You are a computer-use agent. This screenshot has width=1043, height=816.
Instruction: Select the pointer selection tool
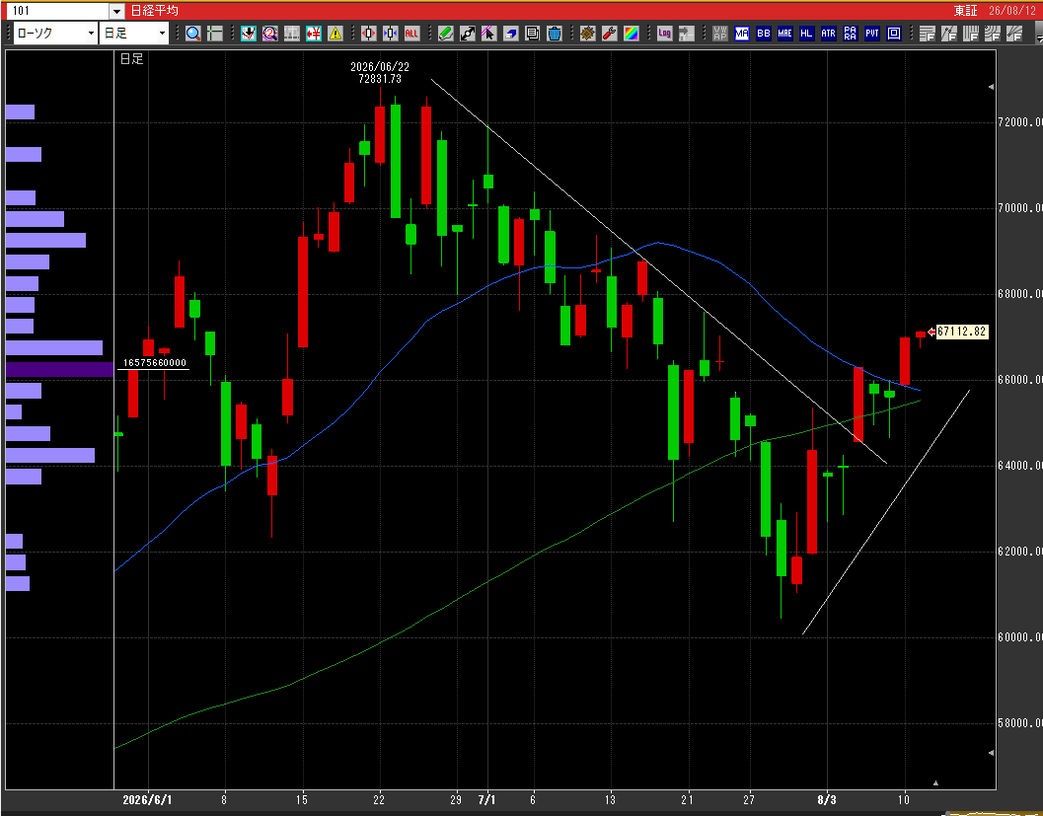pyautogui.click(x=488, y=34)
